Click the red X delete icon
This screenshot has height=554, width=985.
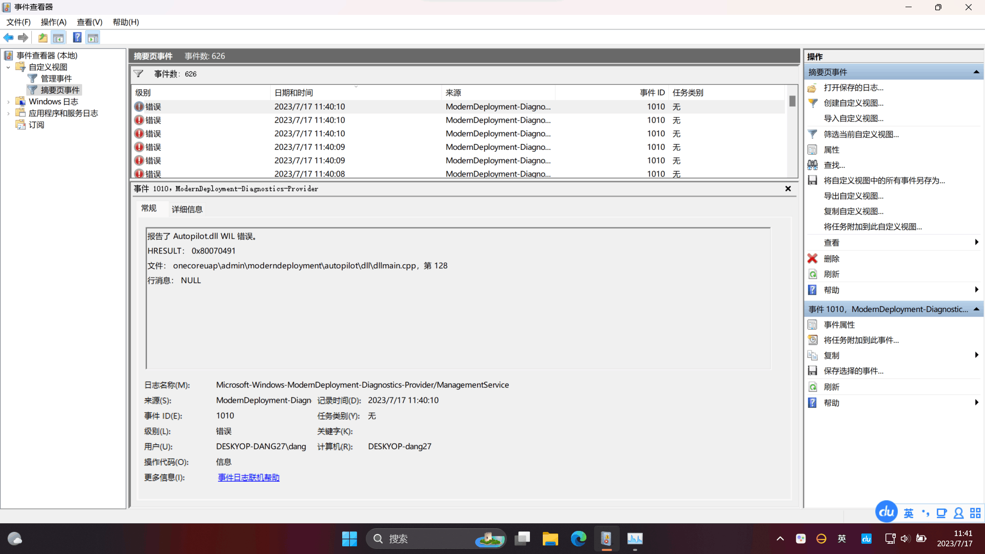tap(813, 259)
